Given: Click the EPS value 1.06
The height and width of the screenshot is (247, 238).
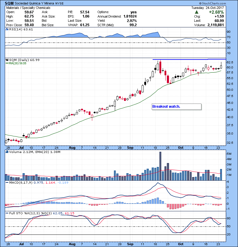Looking at the screenshot, I should pos(86,16).
